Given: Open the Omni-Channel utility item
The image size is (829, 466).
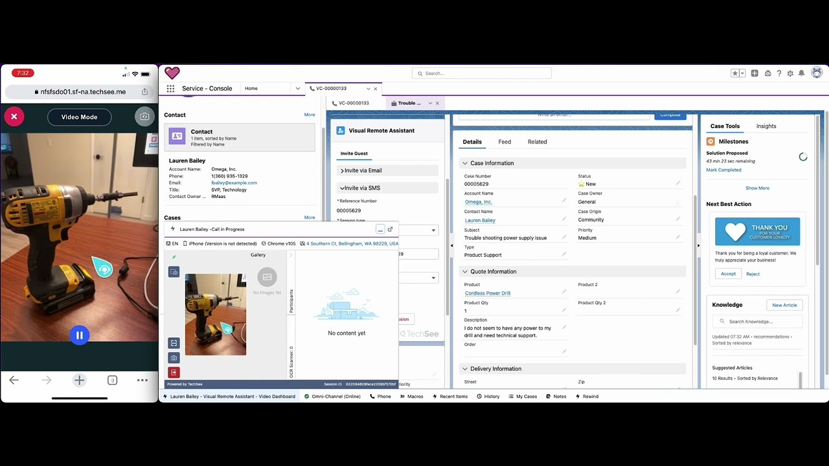Looking at the screenshot, I should 332,396.
